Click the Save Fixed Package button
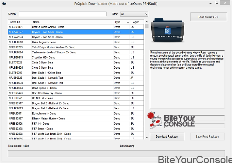 click(x=207, y=137)
